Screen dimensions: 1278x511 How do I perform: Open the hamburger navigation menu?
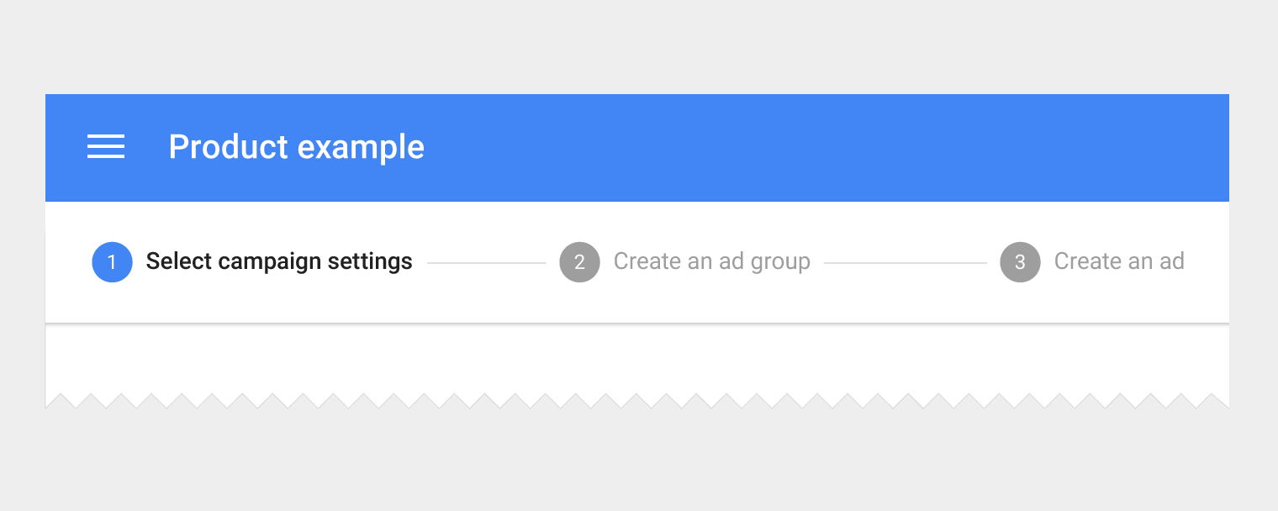[106, 147]
